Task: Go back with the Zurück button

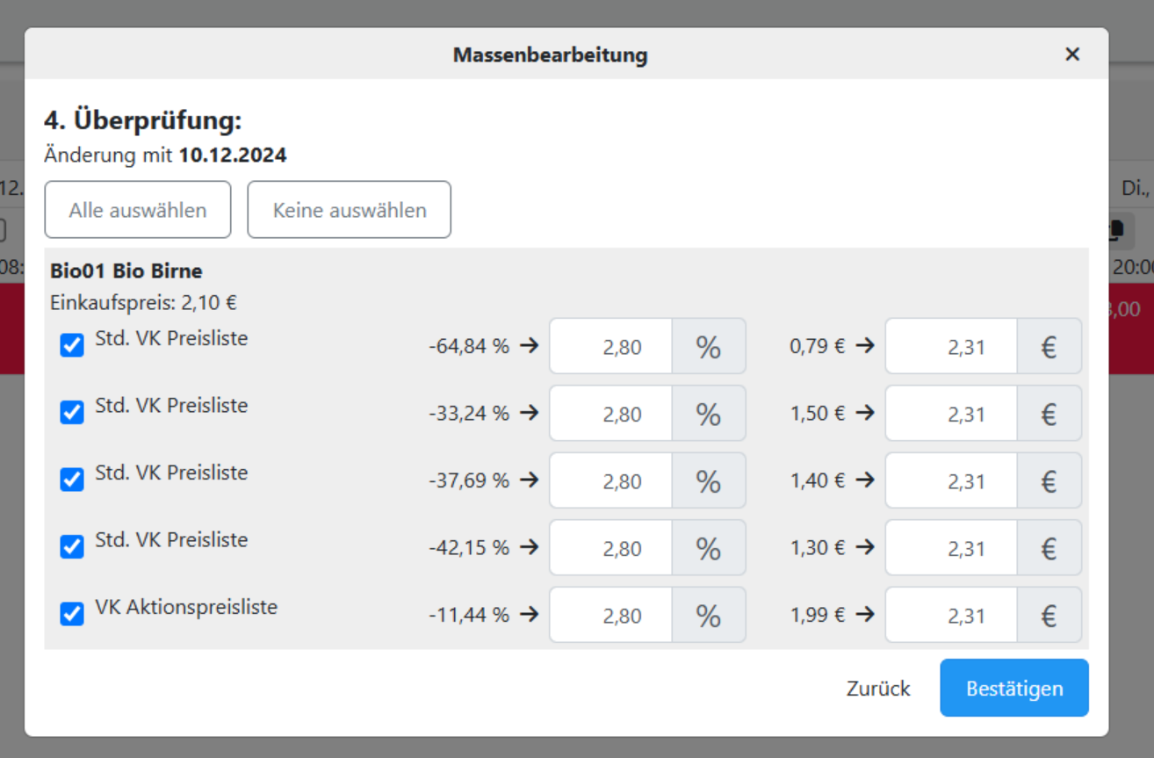Action: pos(878,689)
